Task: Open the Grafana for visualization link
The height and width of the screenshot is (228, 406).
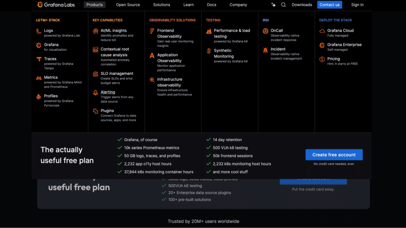Action: pos(51,45)
